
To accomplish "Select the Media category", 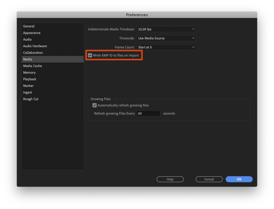I will pos(28,59).
